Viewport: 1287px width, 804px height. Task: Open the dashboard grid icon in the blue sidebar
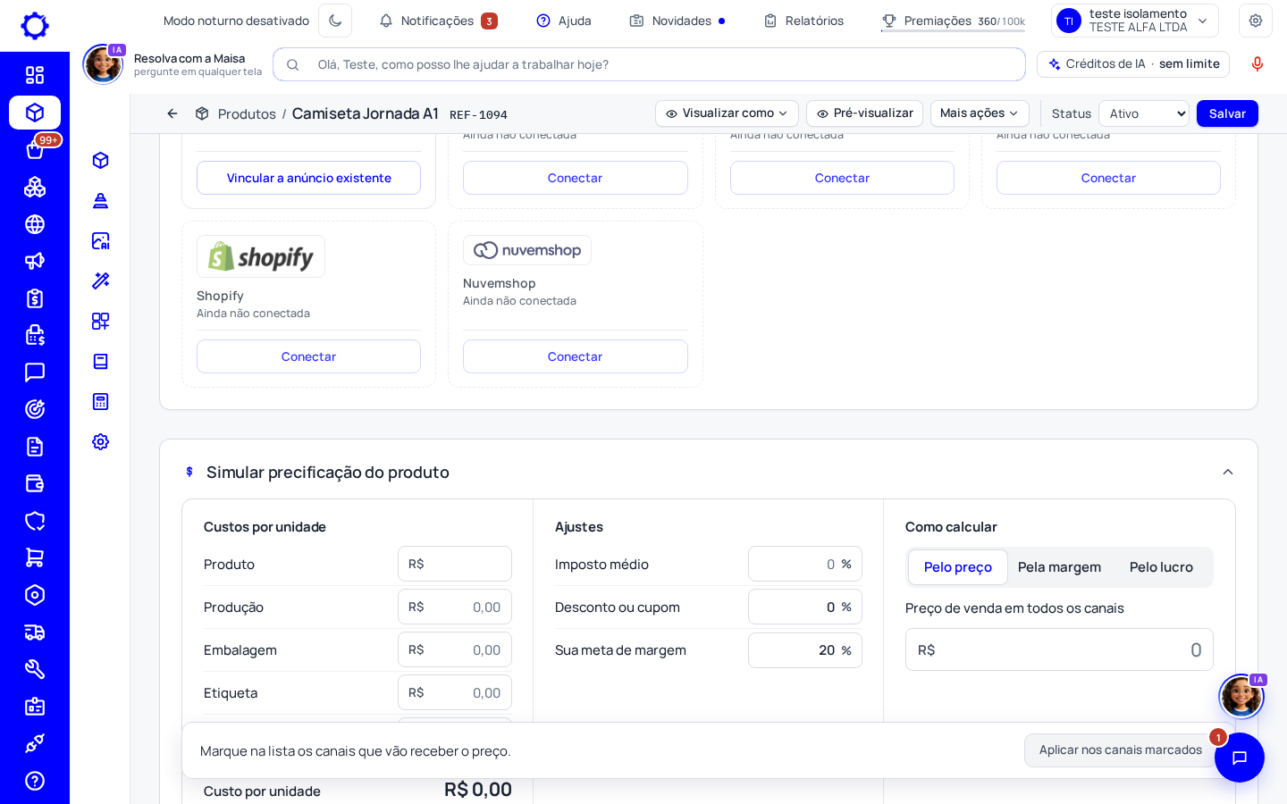35,75
